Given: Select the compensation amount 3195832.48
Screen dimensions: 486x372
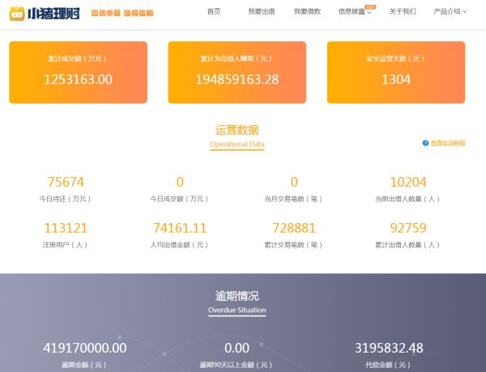Looking at the screenshot, I should 389,348.
